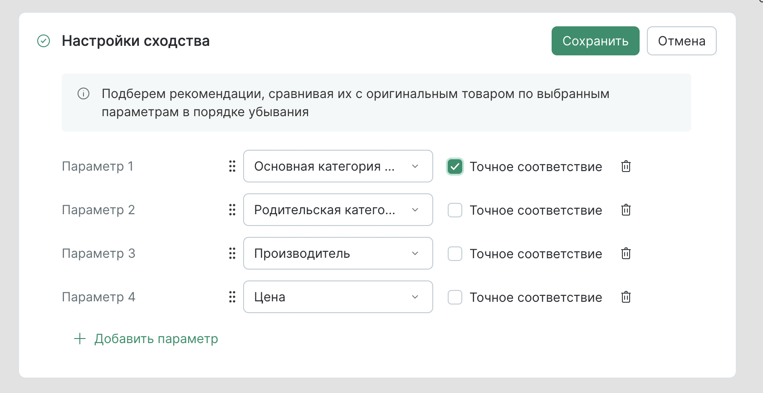This screenshot has width=763, height=393.
Task: Click the drag handle beside Параметр 2
Action: pos(232,210)
